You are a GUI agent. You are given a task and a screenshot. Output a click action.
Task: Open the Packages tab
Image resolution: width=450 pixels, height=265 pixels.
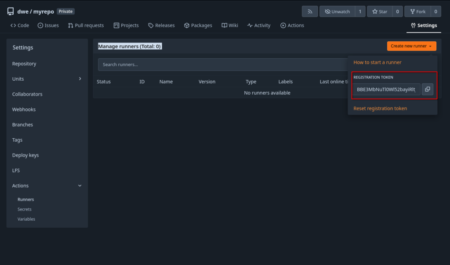(198, 25)
